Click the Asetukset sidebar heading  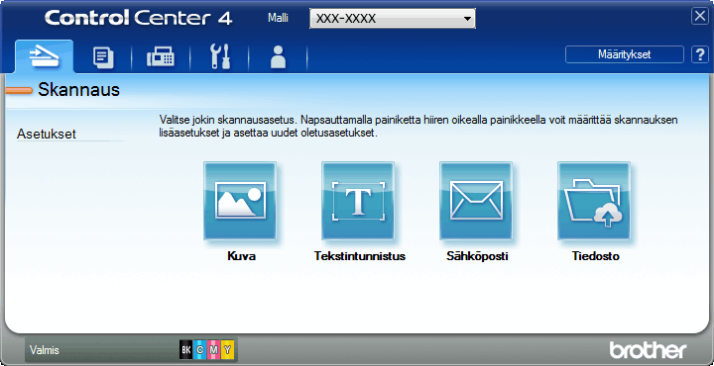(46, 135)
